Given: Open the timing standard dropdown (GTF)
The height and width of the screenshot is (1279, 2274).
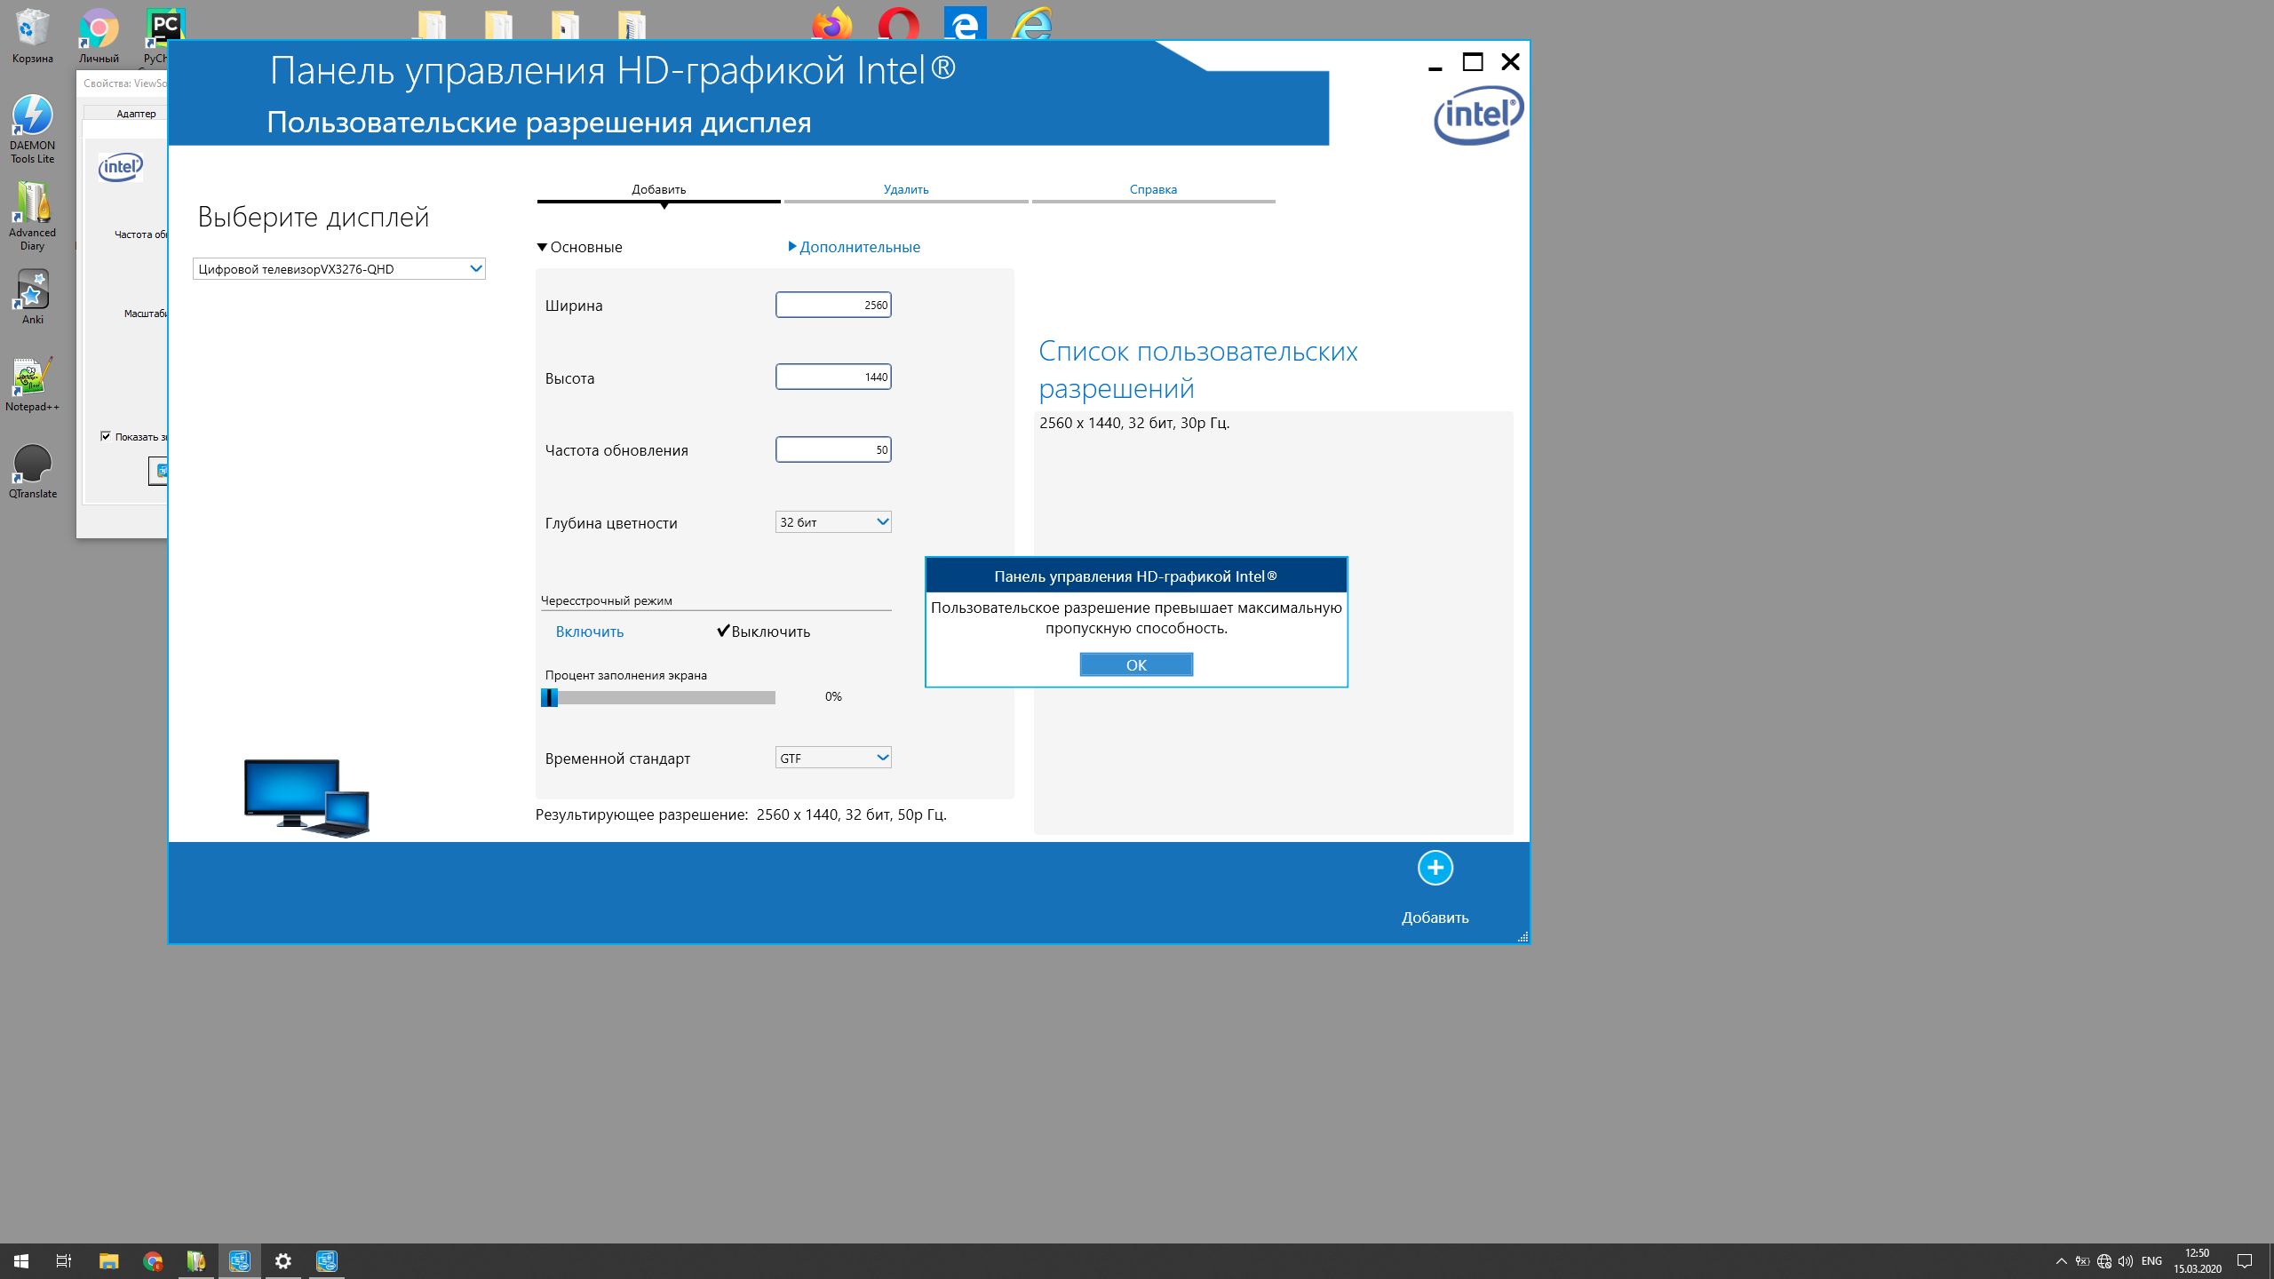Looking at the screenshot, I should click(833, 758).
